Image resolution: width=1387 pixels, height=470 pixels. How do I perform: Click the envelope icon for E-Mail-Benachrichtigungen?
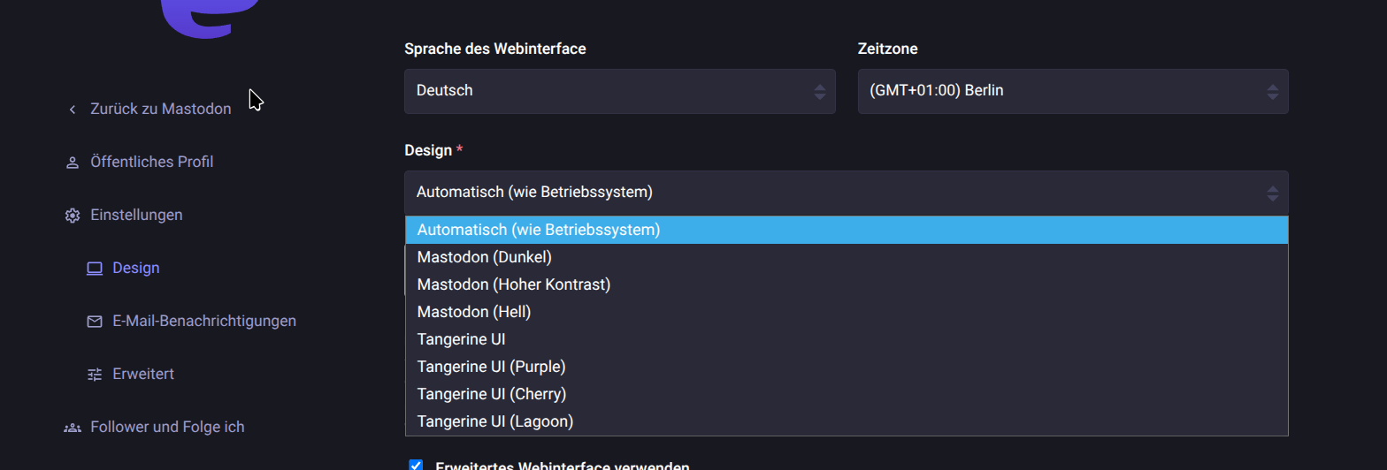click(x=95, y=322)
